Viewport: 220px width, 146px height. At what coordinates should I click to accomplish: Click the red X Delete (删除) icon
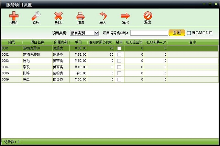pyautogui.click(x=58, y=16)
